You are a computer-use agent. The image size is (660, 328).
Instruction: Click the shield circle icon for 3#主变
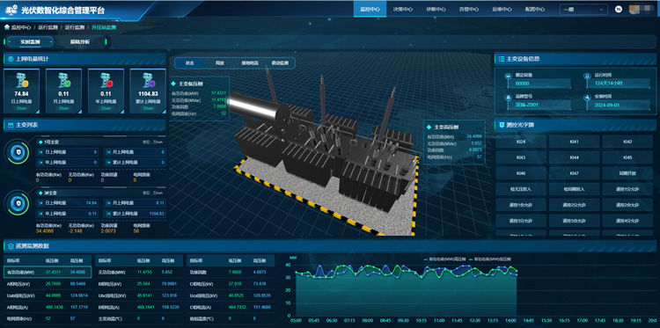pos(17,203)
